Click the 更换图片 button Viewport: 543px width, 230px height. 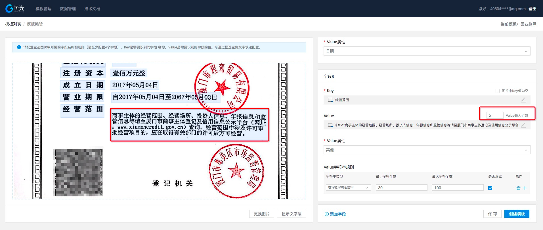pyautogui.click(x=262, y=214)
